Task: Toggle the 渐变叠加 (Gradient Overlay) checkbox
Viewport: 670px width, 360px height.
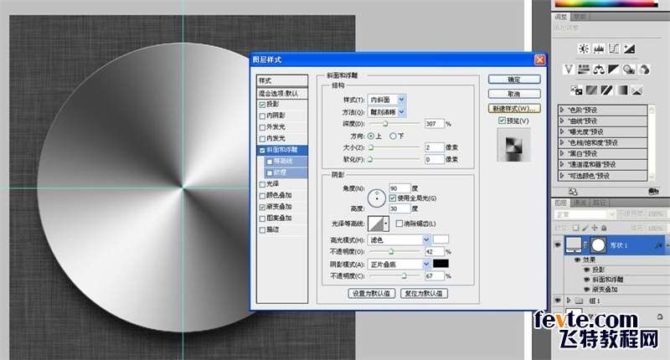Action: click(x=262, y=207)
